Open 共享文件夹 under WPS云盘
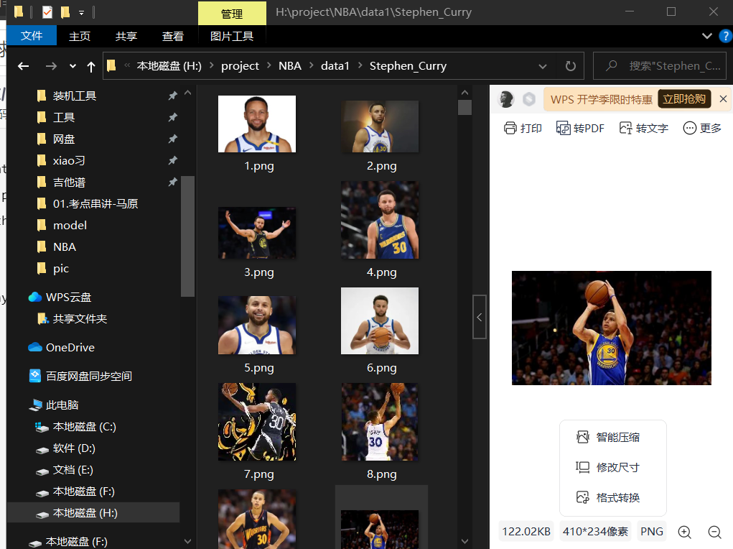The image size is (733, 549). coord(80,319)
